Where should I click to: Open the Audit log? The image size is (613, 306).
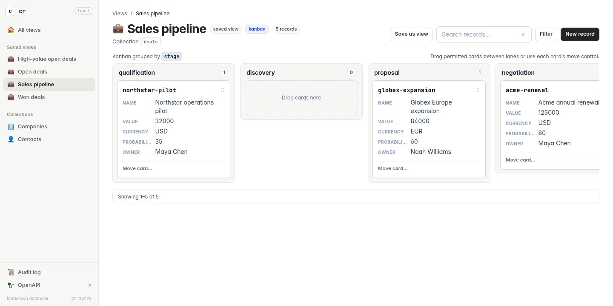[49, 272]
